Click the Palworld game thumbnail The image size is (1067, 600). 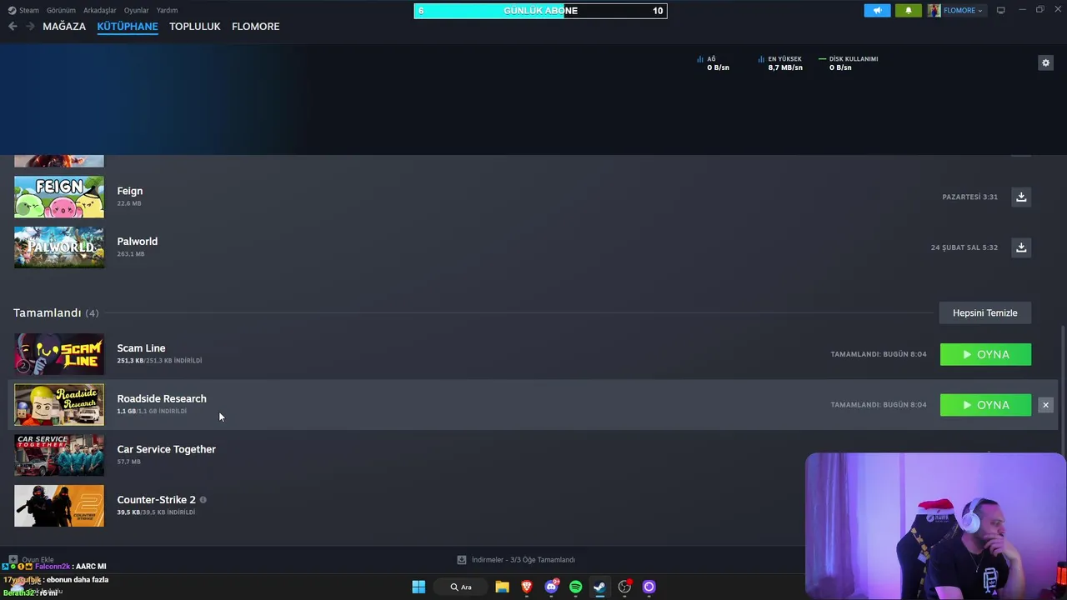(59, 247)
